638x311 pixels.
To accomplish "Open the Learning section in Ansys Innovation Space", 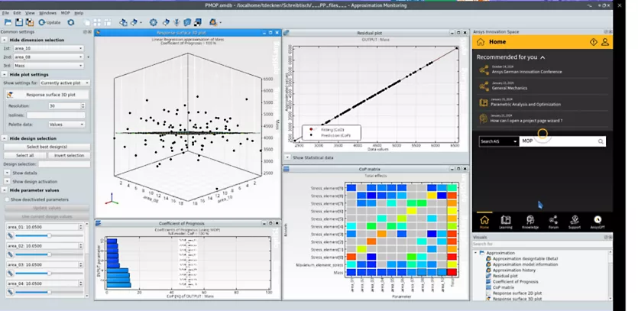I will click(x=506, y=222).
